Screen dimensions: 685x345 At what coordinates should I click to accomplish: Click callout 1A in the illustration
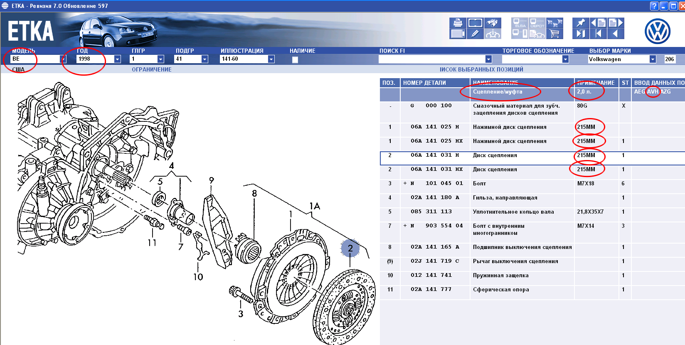pyautogui.click(x=315, y=206)
